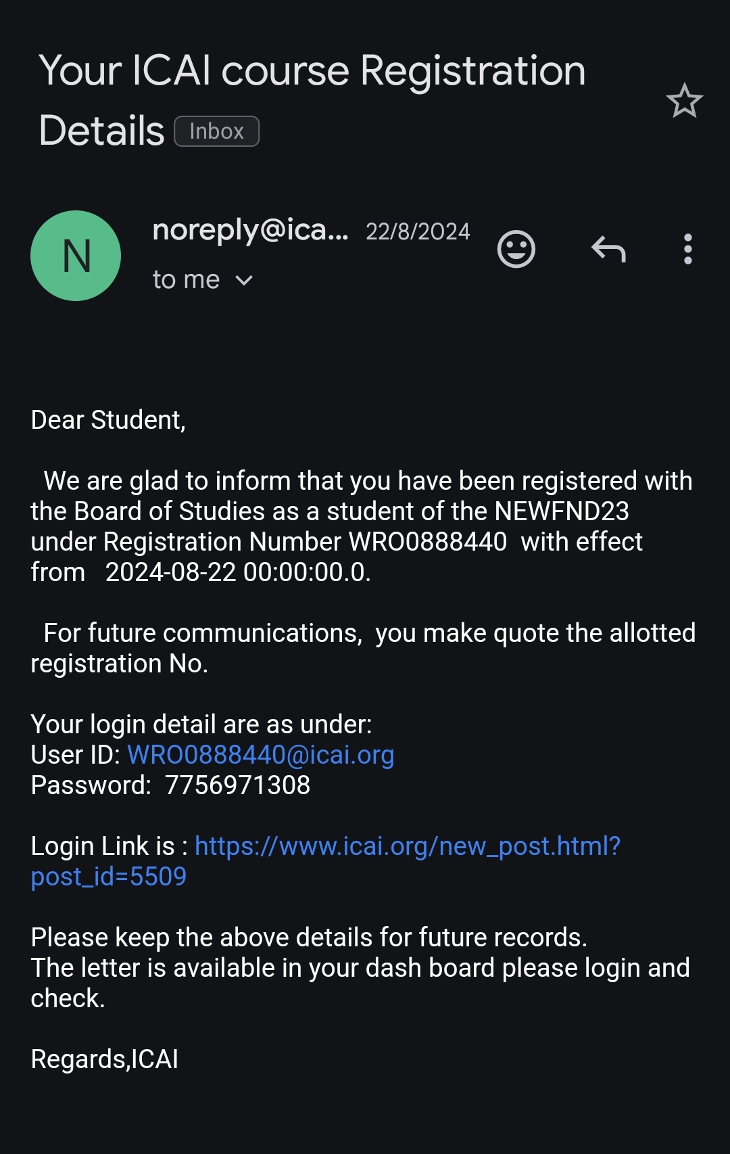Tap the 'Dear Student,' greeting line
Screen dimensions: 730x1154
(x=108, y=420)
